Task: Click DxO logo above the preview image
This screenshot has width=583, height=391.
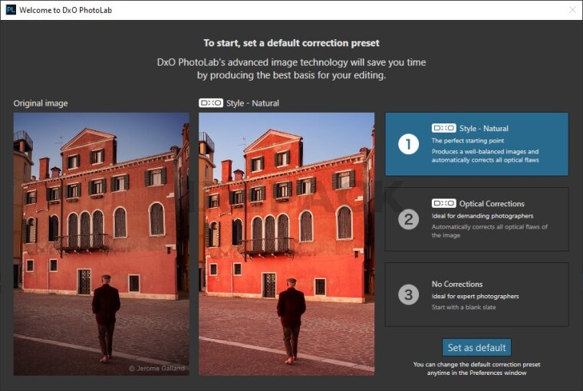Action: (x=211, y=103)
